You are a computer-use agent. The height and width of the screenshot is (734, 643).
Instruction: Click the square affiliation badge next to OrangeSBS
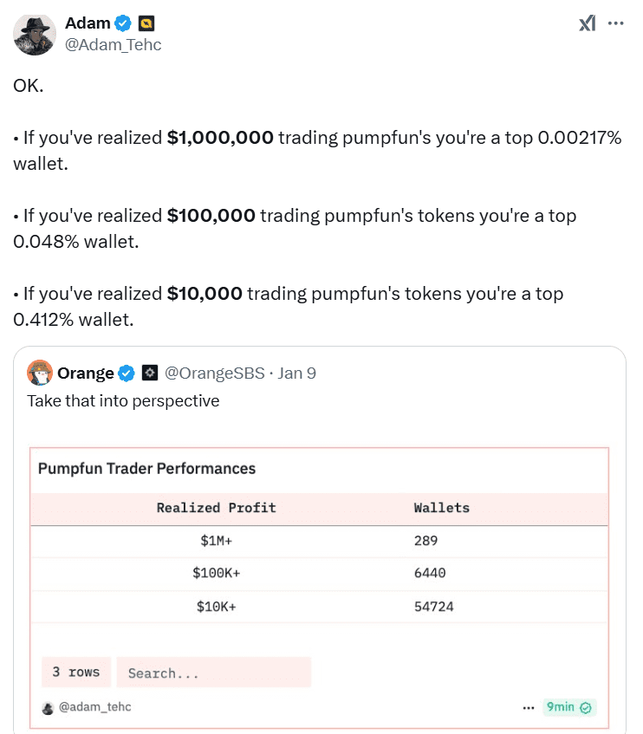click(149, 373)
